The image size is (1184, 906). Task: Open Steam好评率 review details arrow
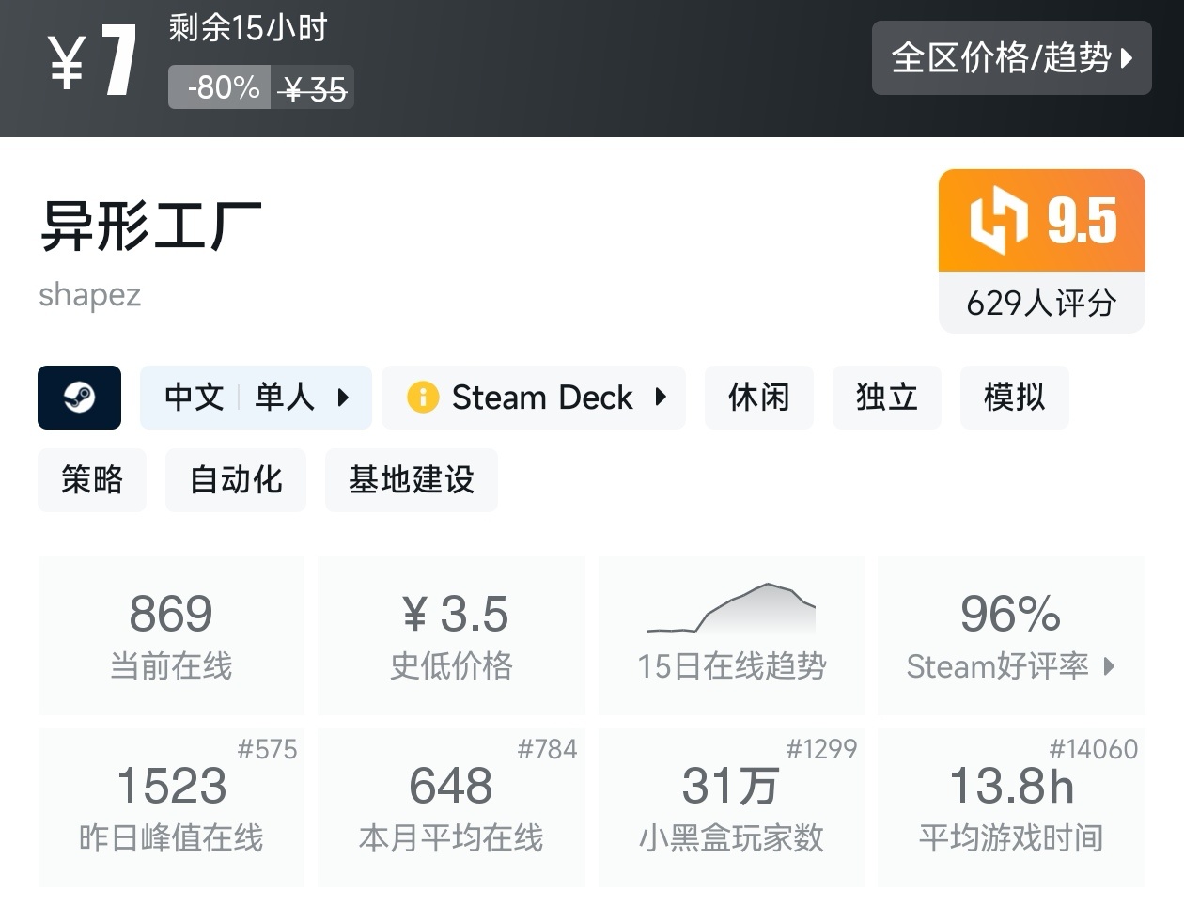tap(1109, 666)
